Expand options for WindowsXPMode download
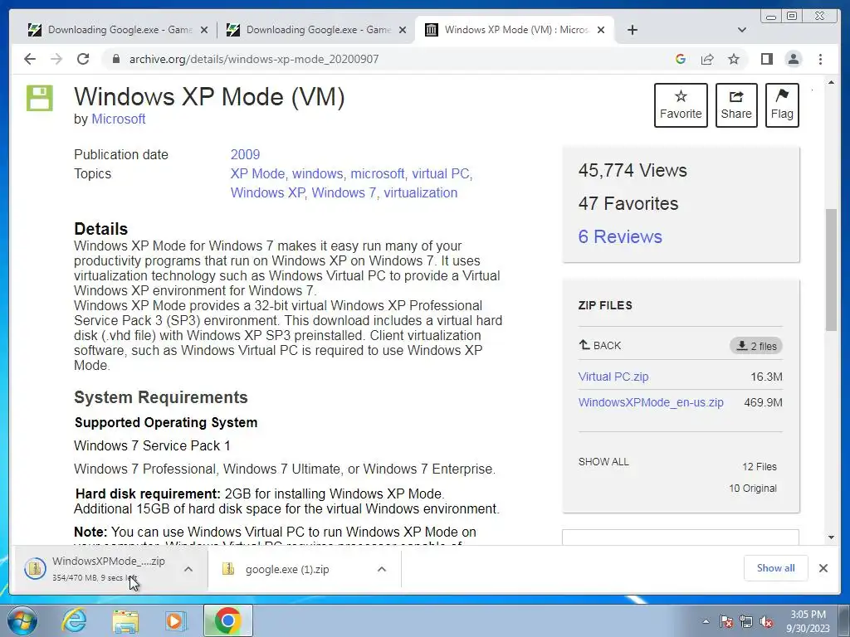850x637 pixels. 188,569
